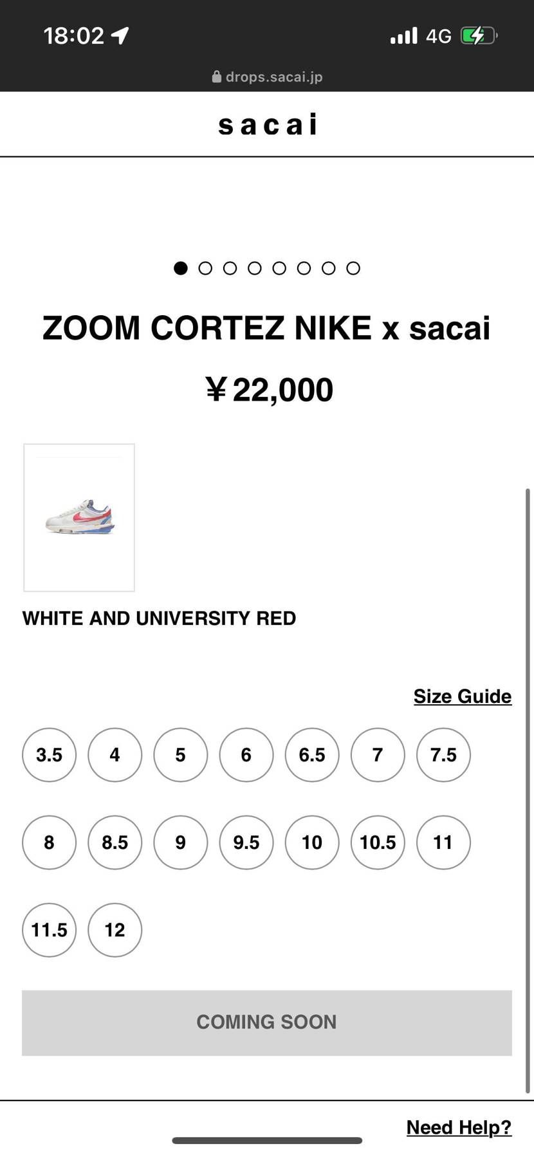Open the Need Help? link
Screen dimensions: 534x1155
459,1127
